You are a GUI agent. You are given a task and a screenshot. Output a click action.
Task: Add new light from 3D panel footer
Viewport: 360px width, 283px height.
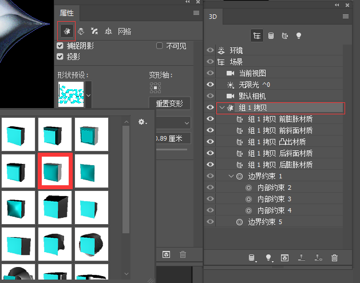(x=267, y=258)
